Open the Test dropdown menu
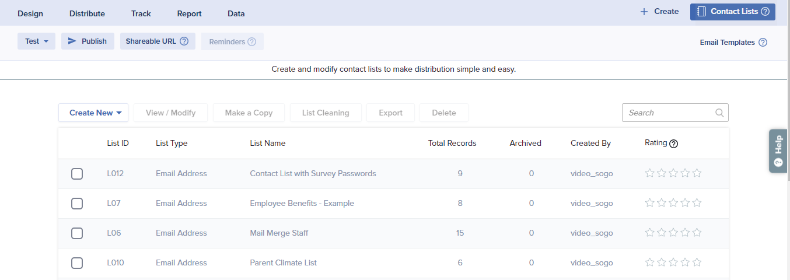 pos(37,41)
